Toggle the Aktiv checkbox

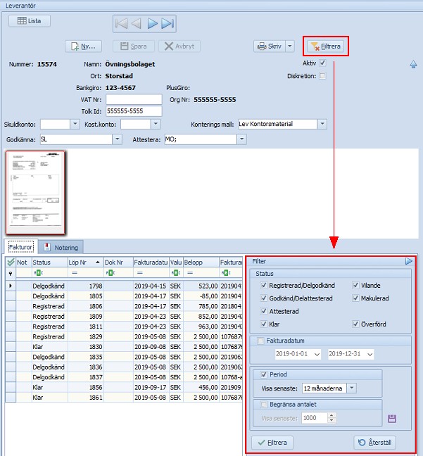click(x=322, y=63)
